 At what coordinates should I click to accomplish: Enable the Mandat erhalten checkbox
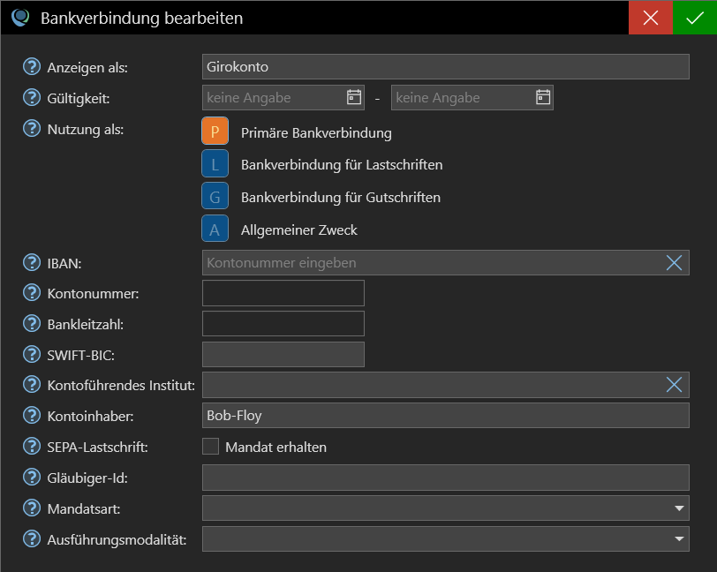click(210, 447)
